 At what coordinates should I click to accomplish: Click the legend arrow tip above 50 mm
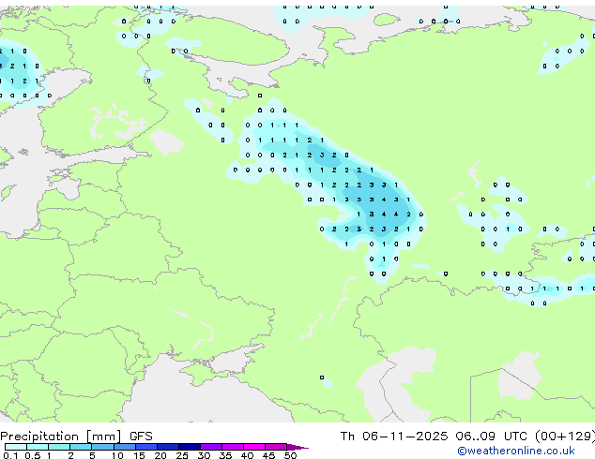point(297,448)
